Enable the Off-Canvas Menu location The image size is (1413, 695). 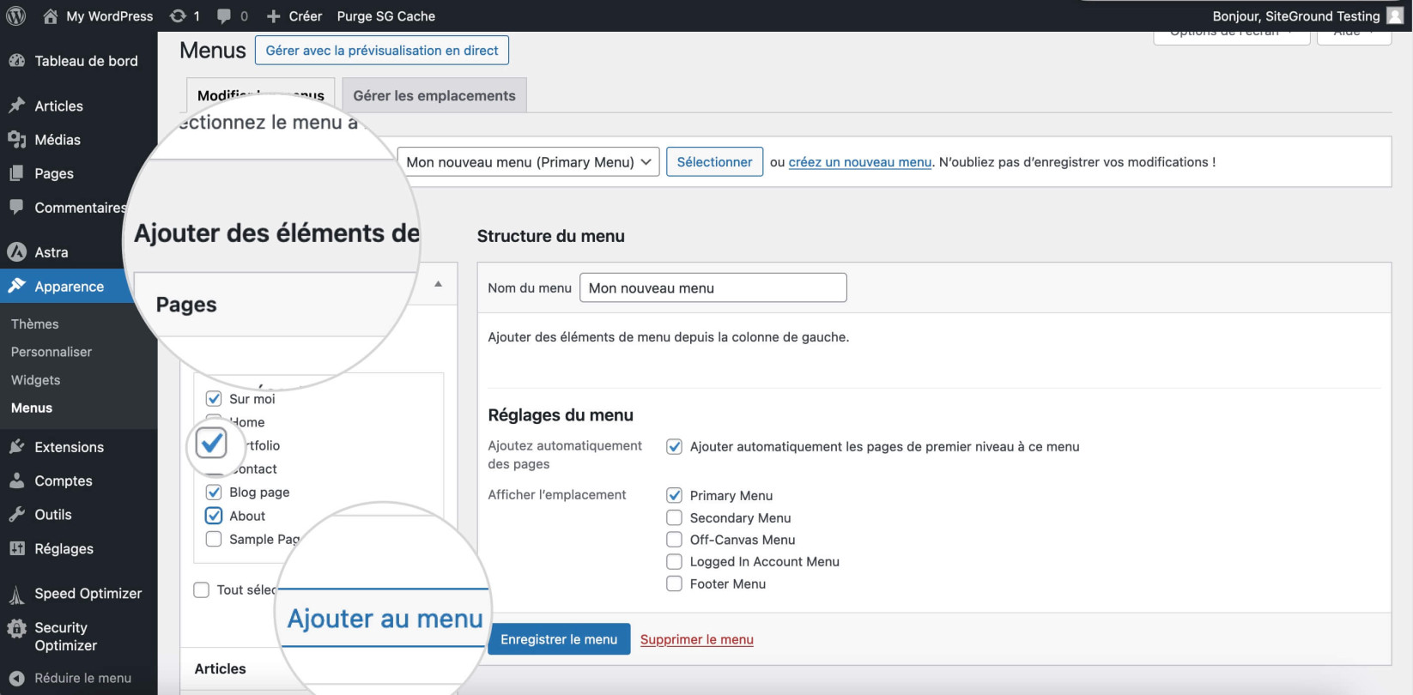[675, 540]
